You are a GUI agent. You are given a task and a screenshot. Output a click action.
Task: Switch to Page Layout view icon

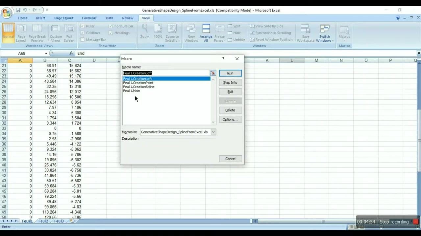coord(21,33)
